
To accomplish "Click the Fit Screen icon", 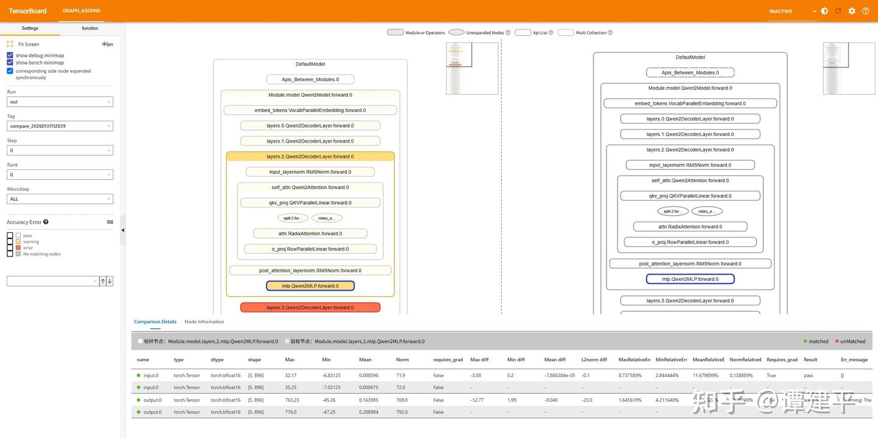I will tap(10, 44).
